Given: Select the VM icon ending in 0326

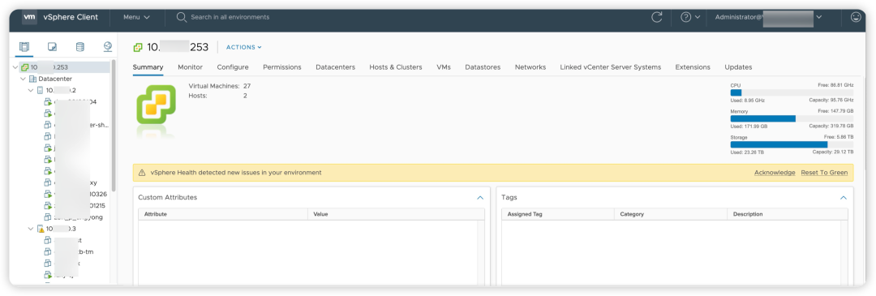Looking at the screenshot, I should [48, 195].
